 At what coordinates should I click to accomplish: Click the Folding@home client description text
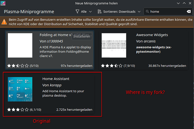(x=65, y=51)
